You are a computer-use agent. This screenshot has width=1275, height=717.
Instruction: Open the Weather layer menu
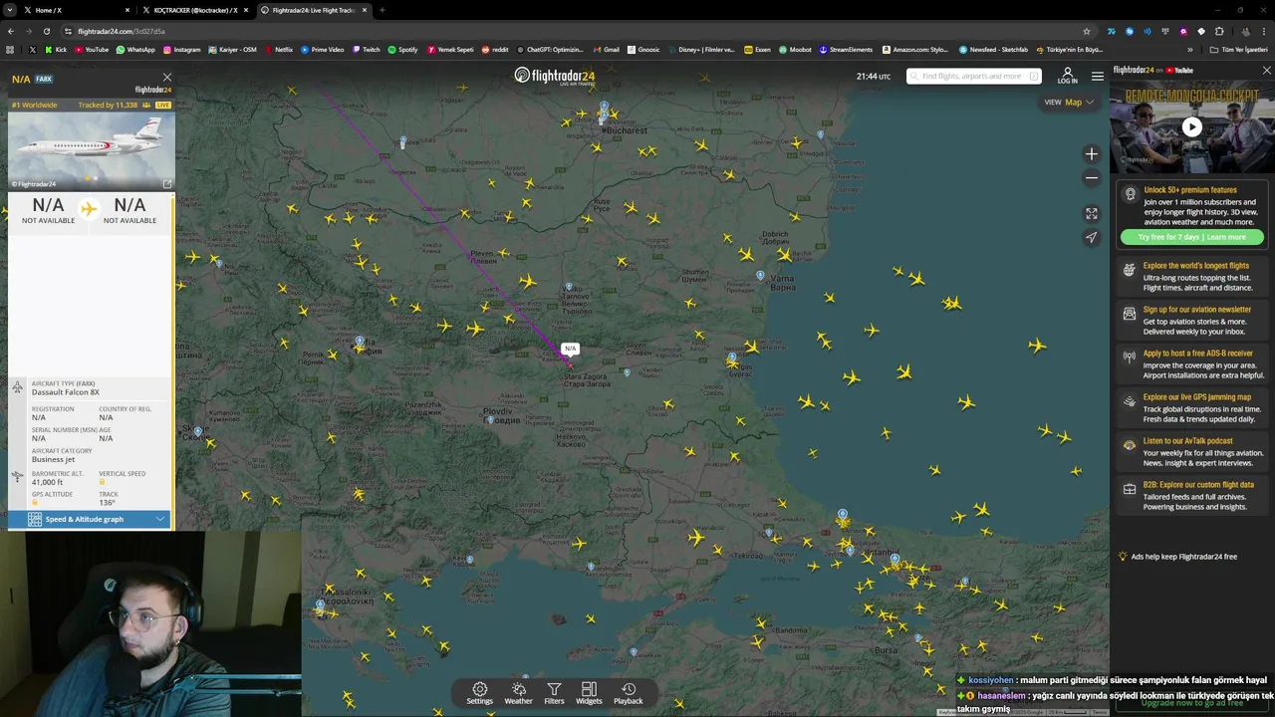coord(518,693)
